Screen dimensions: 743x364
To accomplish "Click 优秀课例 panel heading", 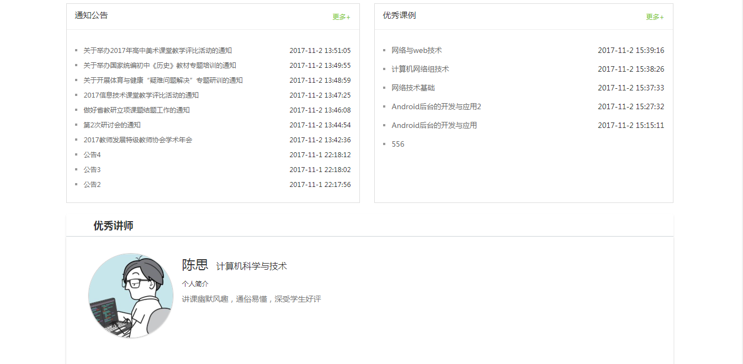I will click(x=399, y=15).
